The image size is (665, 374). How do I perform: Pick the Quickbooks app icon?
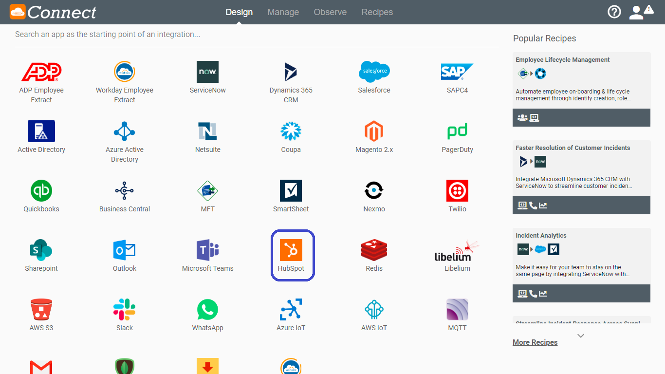[41, 191]
